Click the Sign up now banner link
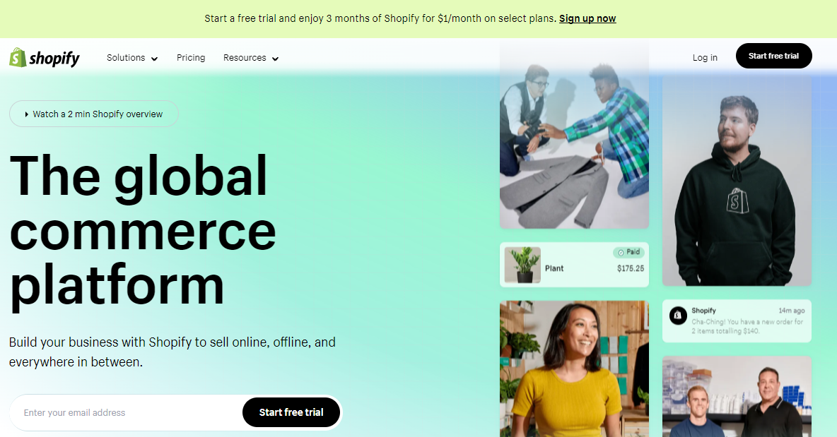This screenshot has width=837, height=437. [587, 18]
